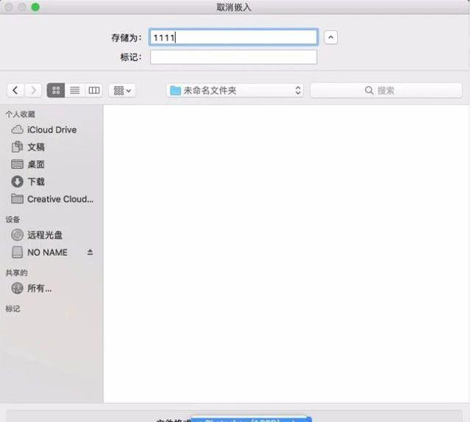The height and width of the screenshot is (422, 471).
Task: Click the back navigation arrow
Action: [15, 90]
